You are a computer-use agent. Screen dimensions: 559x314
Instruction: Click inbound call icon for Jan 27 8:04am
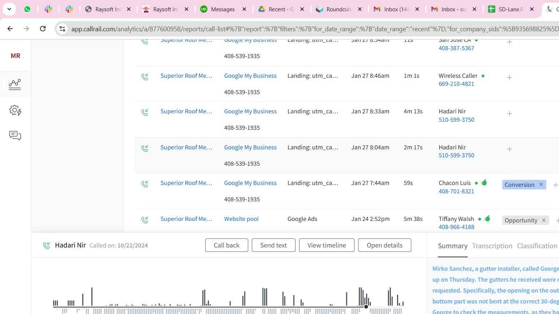point(145,148)
